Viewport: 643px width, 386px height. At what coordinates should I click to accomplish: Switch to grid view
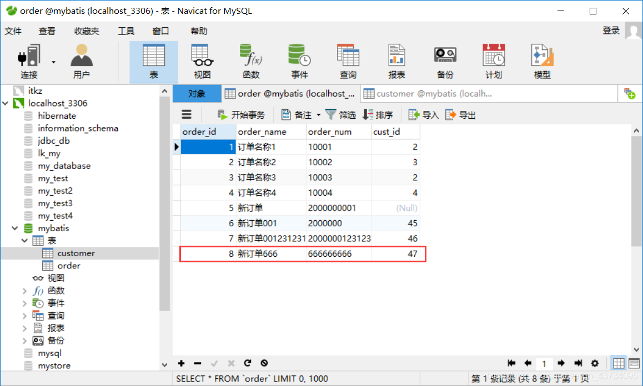(x=619, y=363)
